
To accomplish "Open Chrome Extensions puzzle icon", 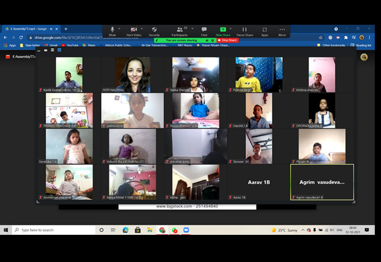I will click(x=346, y=38).
